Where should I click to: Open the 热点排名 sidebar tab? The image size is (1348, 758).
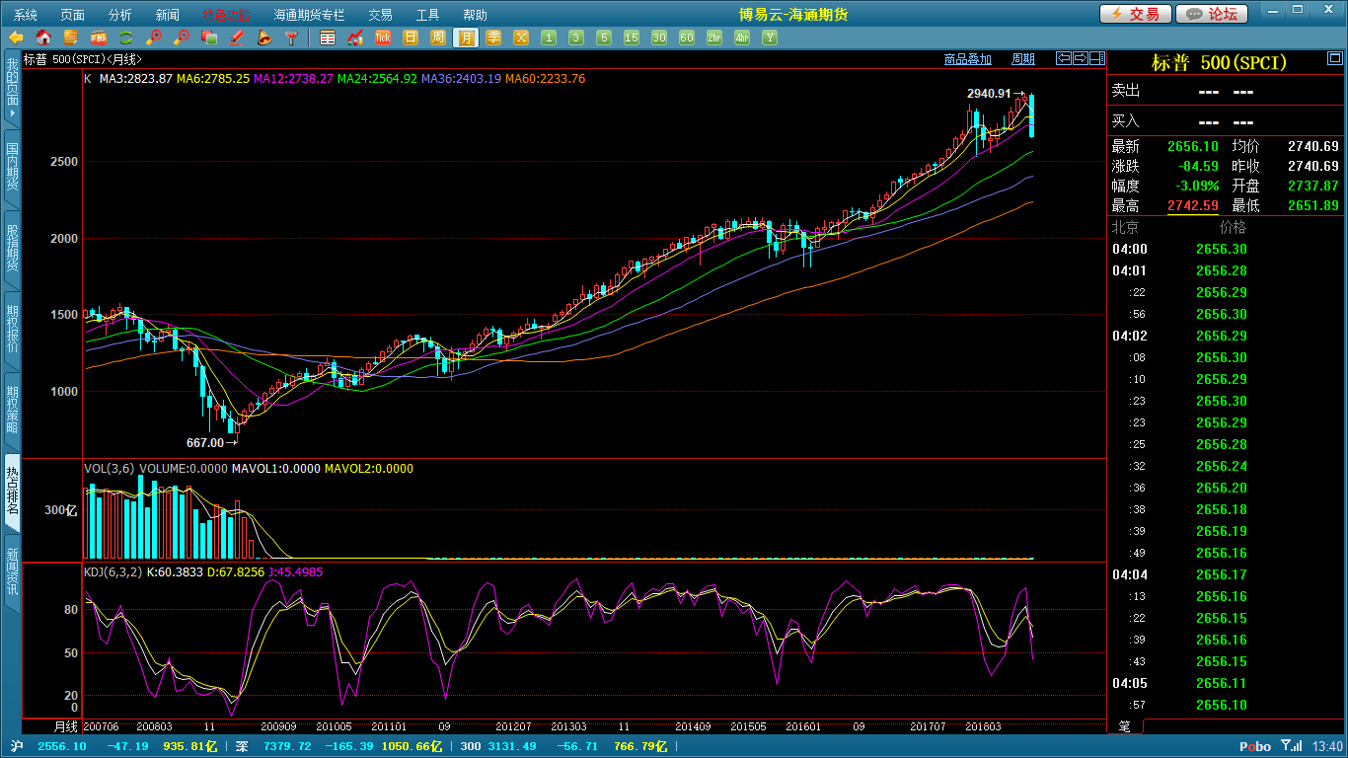coord(12,491)
